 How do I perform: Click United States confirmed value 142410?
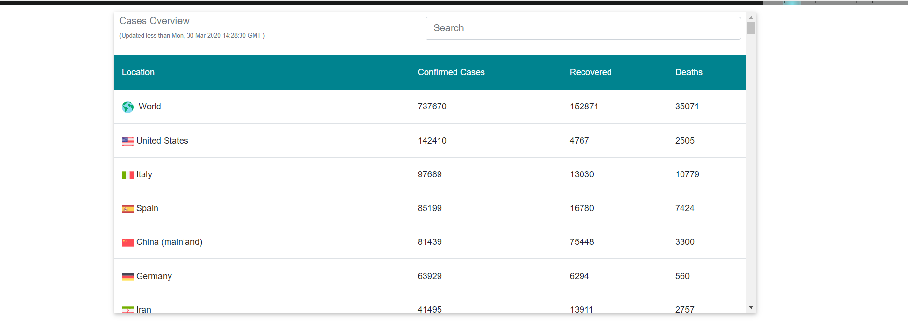[x=432, y=141]
